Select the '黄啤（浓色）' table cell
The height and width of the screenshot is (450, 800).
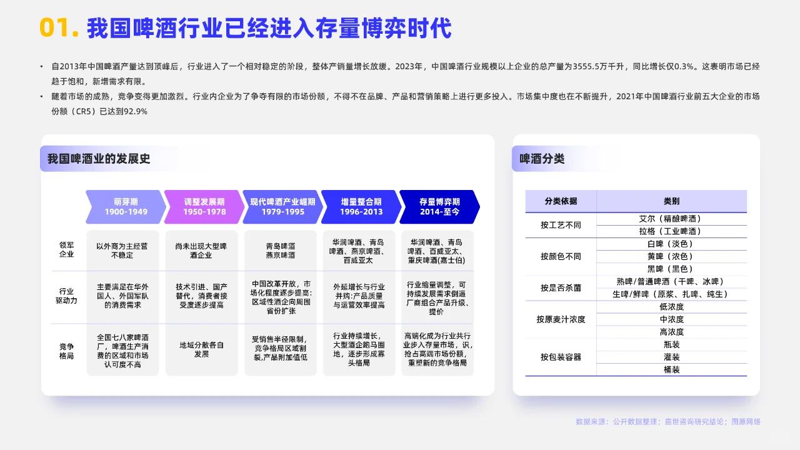click(671, 256)
